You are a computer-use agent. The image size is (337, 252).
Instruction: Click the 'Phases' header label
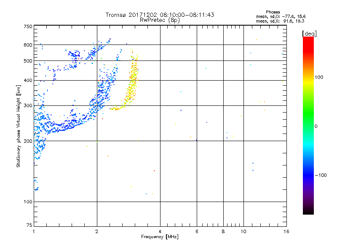[273, 12]
